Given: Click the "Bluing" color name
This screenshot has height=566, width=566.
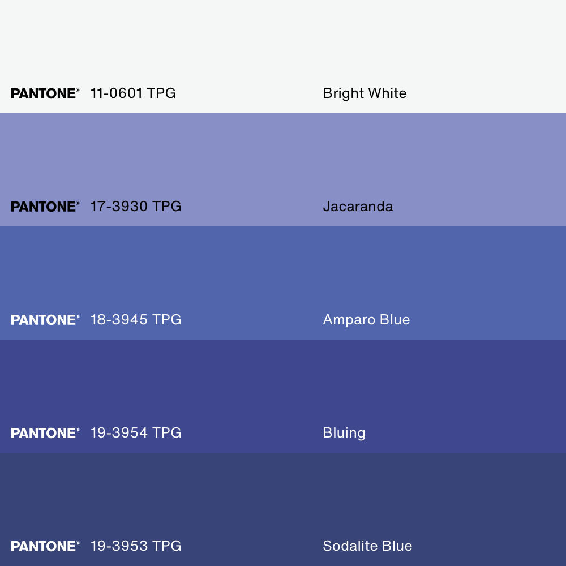Looking at the screenshot, I should click(x=344, y=433).
